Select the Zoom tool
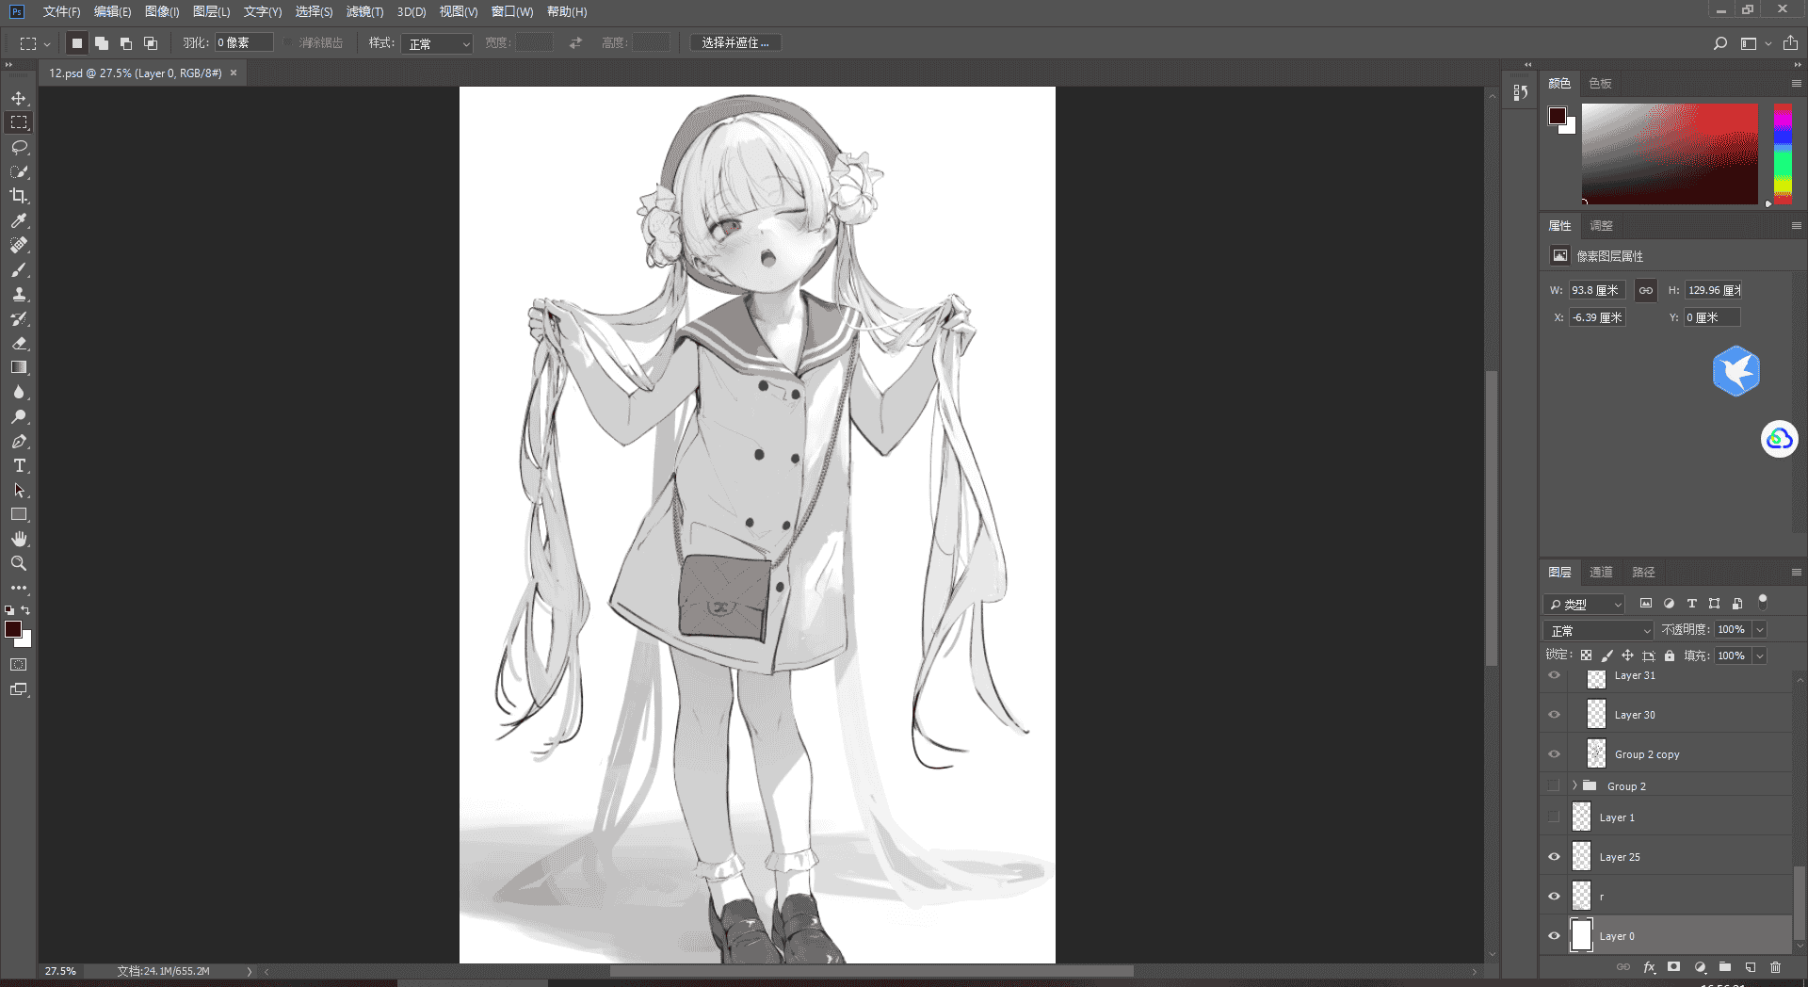This screenshot has width=1808, height=987. tap(19, 563)
